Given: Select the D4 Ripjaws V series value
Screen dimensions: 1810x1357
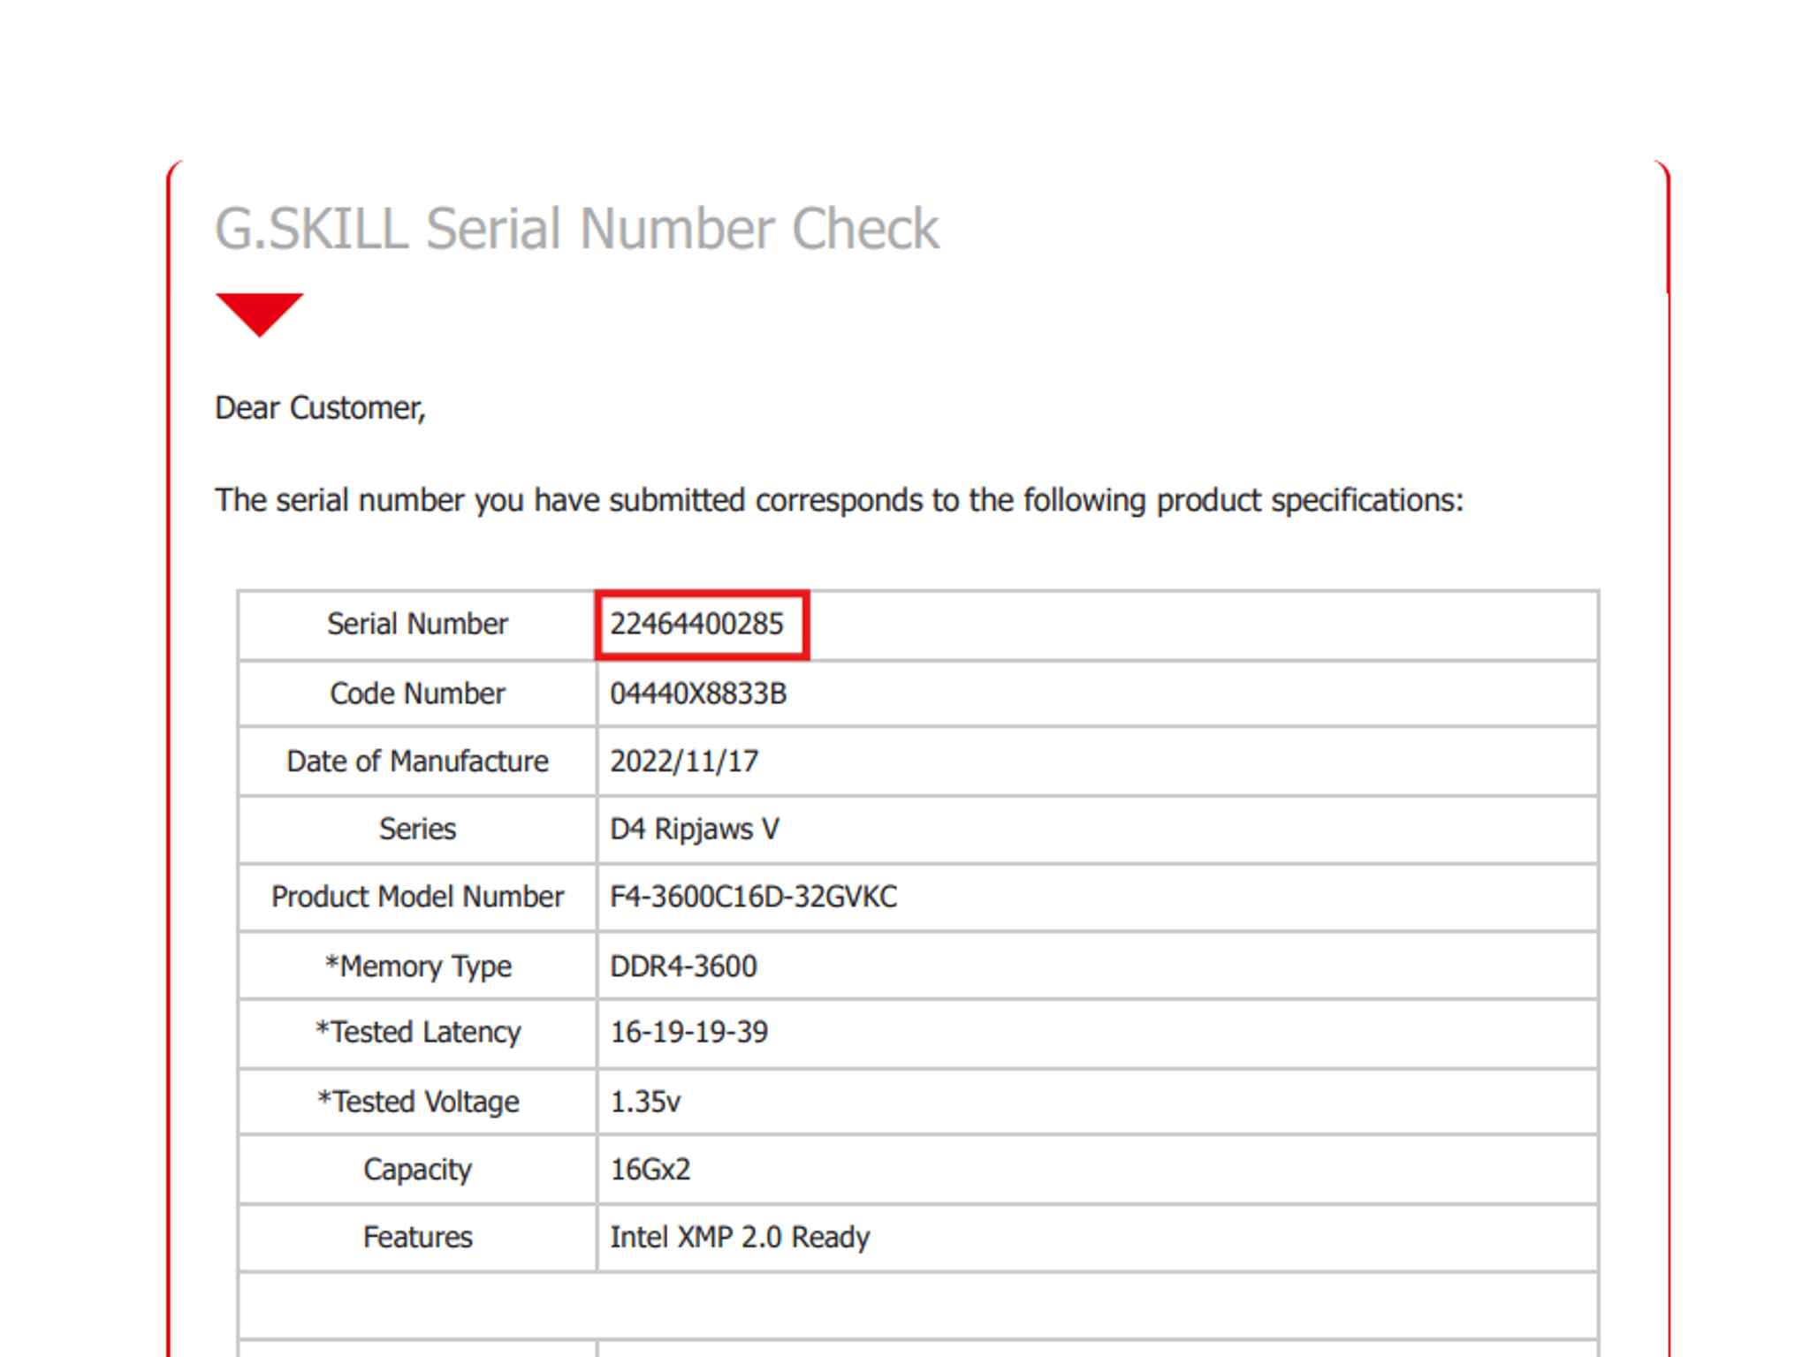Looking at the screenshot, I should point(695,830).
